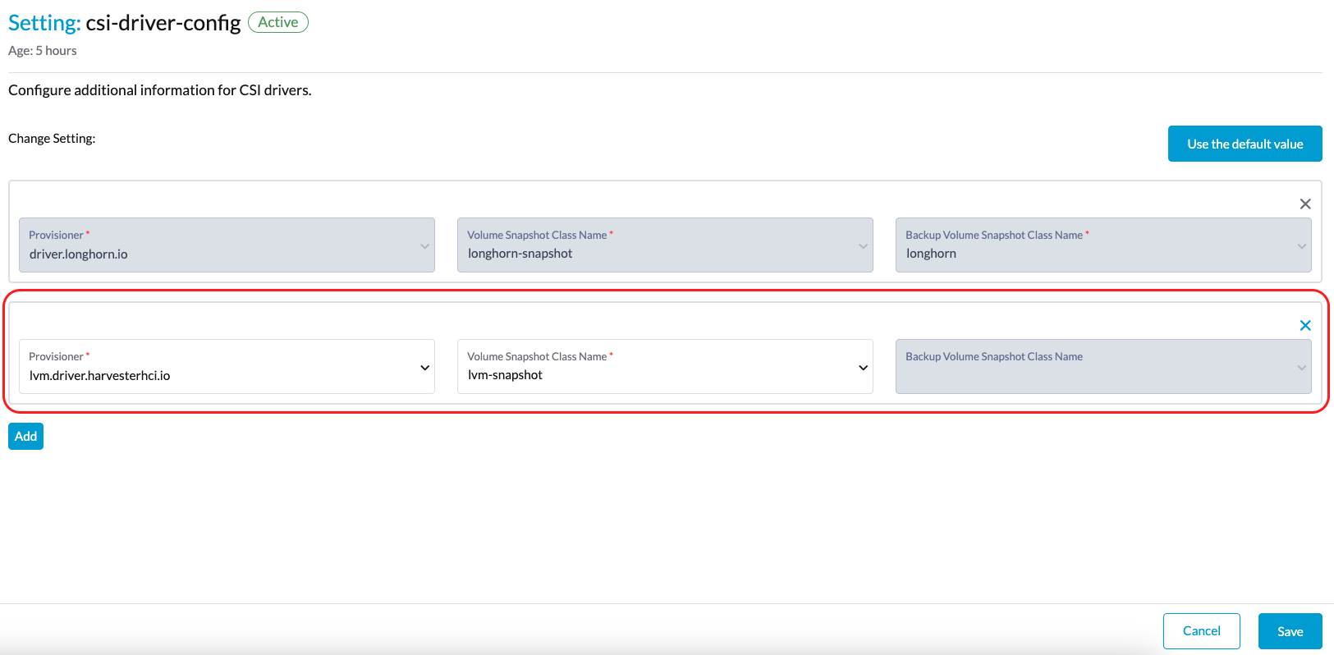Screen dimensions: 1334x655
Task: Cancel editing the setting
Action: (x=1201, y=631)
